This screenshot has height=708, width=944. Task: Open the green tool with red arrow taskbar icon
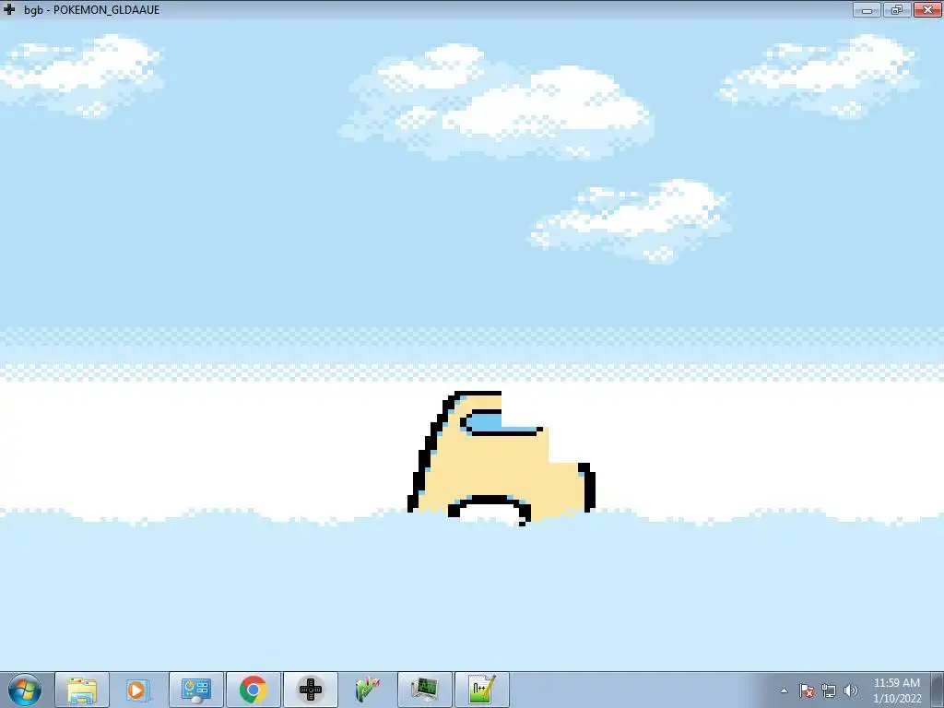coord(367,690)
